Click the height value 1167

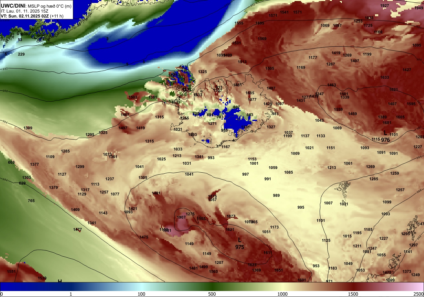pyautogui.click(x=226, y=147)
